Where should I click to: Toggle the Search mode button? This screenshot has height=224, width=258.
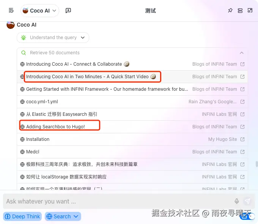58,216
